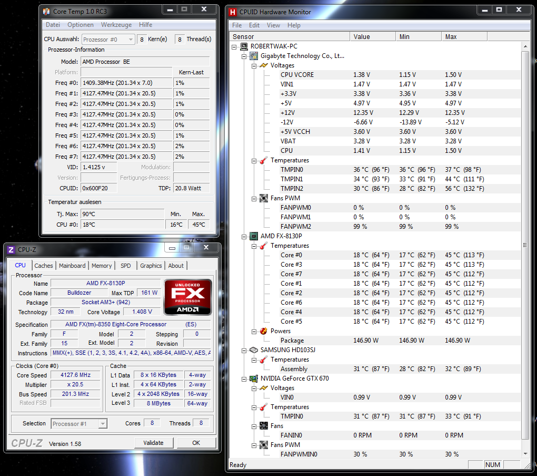Click the thermometer icon under NVIDIA GeForce GTX 670
Viewport: 537px width, 476px height.
[x=264, y=407]
